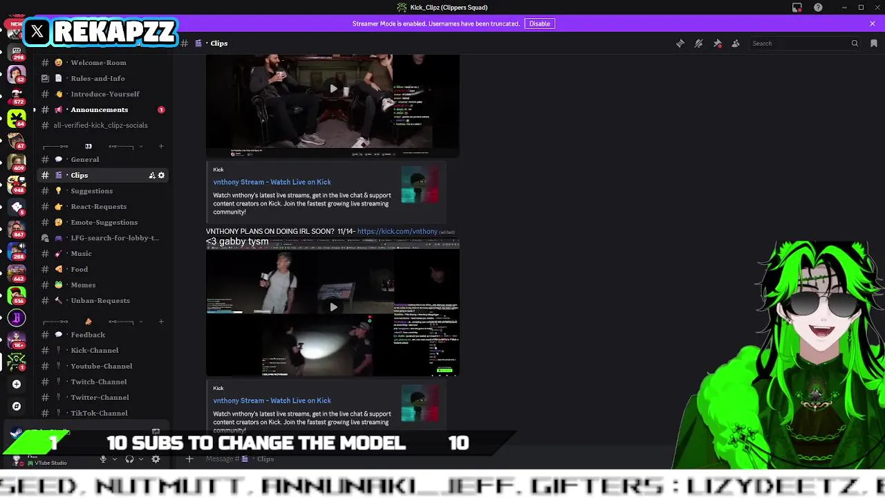Play the video under gabby tysm message
The image size is (885, 498).
click(333, 307)
